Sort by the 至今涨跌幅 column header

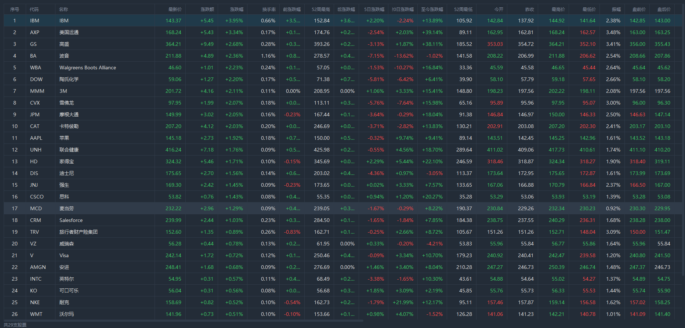click(432, 9)
